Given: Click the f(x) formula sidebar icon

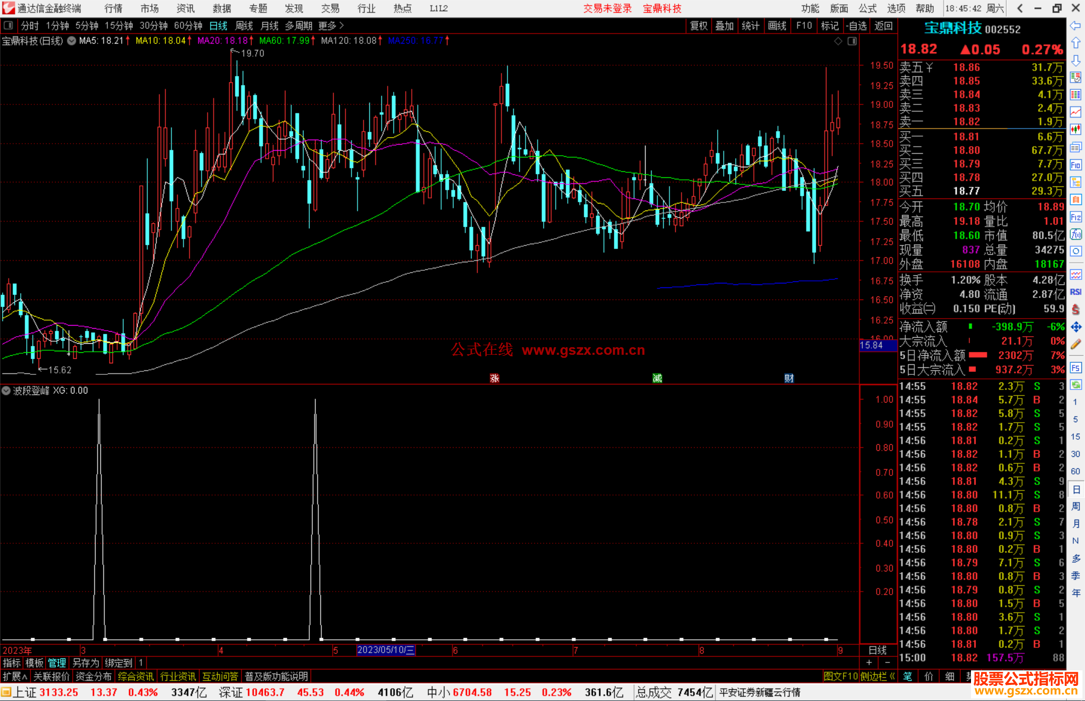Looking at the screenshot, I should coord(1075,234).
